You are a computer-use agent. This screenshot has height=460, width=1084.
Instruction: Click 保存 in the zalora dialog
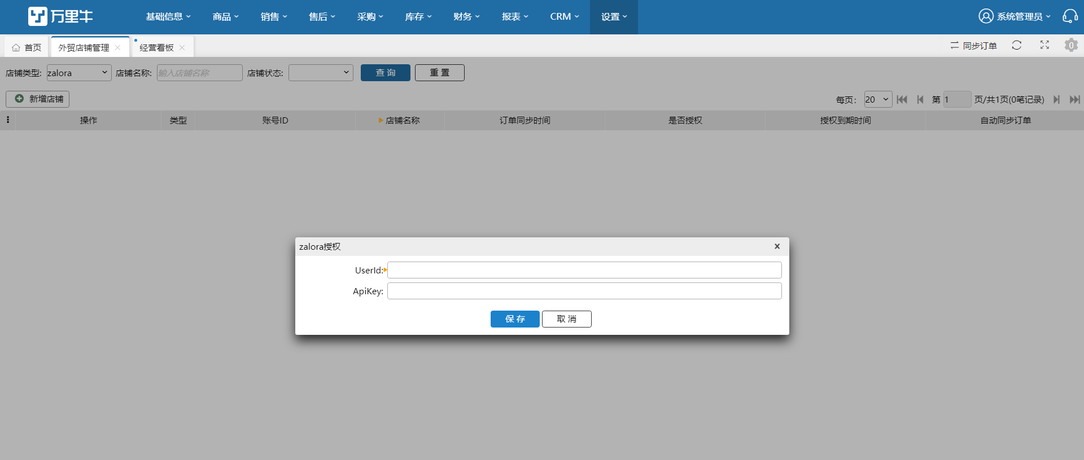point(515,319)
